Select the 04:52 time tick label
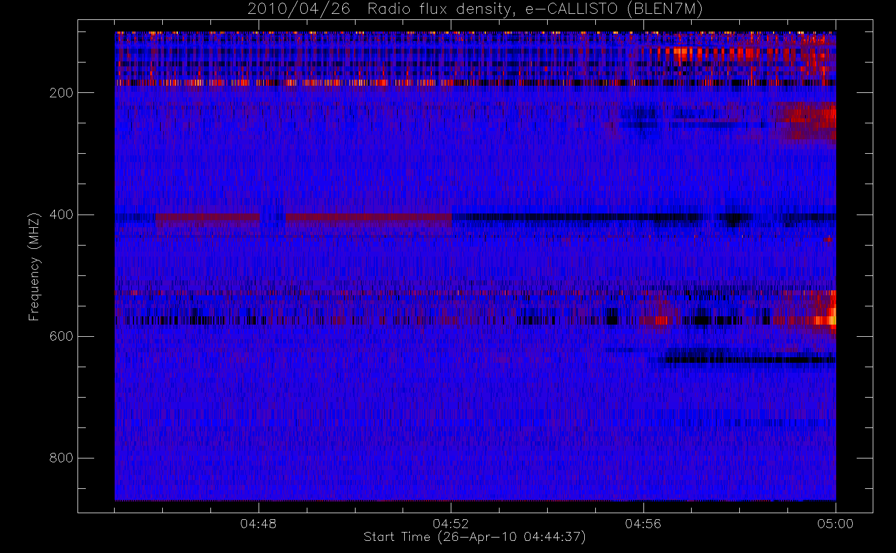 [x=451, y=524]
